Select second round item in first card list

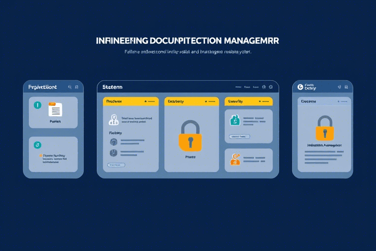coord(114,153)
